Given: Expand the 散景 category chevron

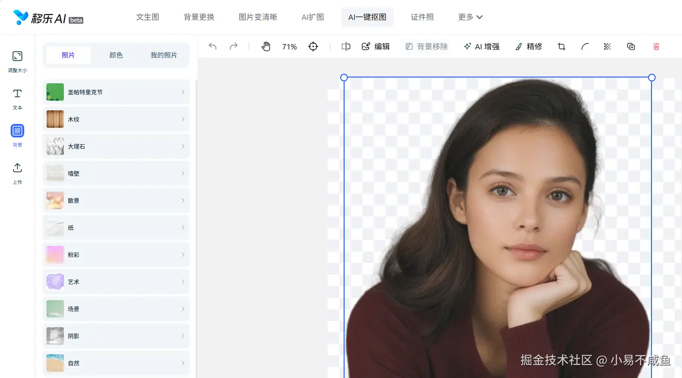Looking at the screenshot, I should tap(182, 200).
